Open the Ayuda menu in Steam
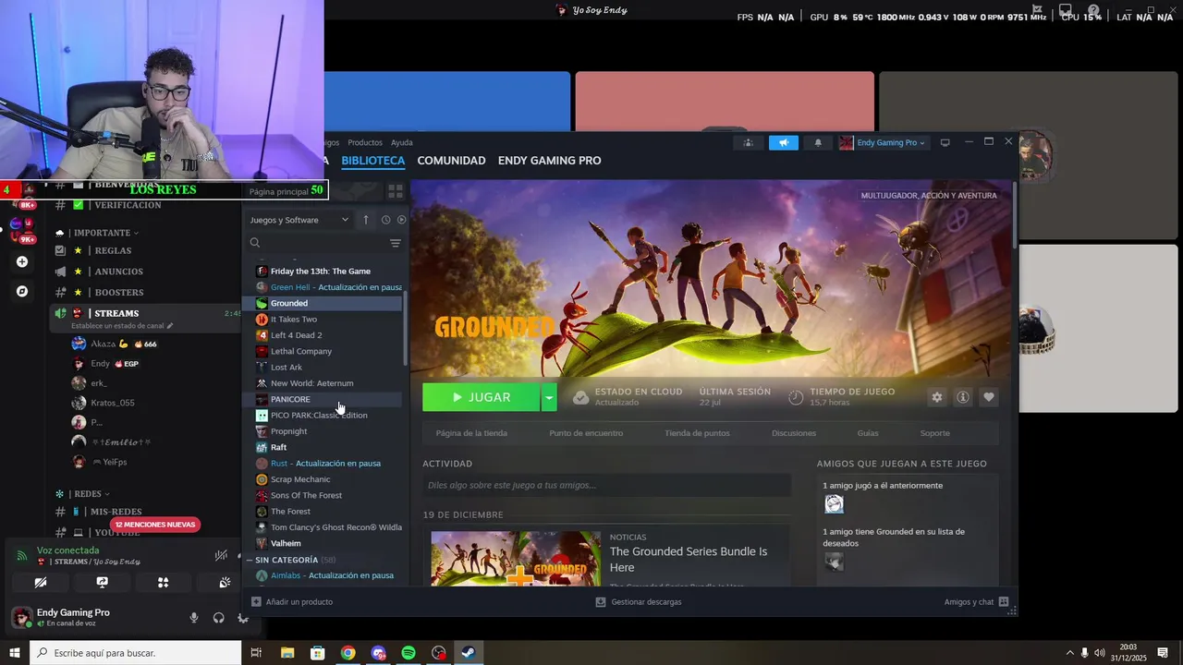The width and height of the screenshot is (1183, 665). [x=402, y=142]
